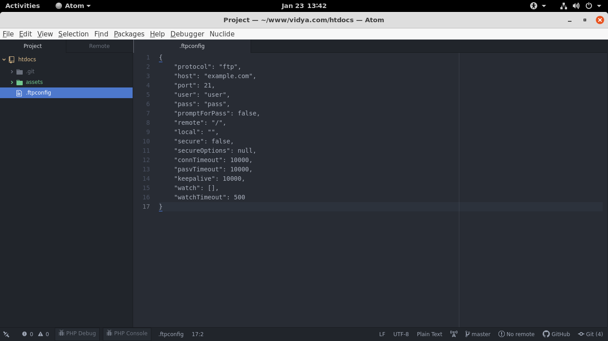Open linter errors count in status bar
This screenshot has height=341, width=608.
[28, 334]
